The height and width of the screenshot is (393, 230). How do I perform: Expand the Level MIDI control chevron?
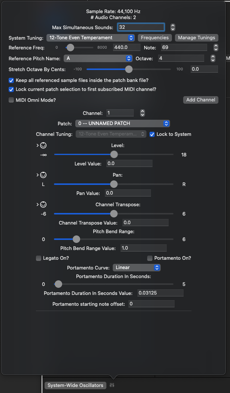coord(37,145)
